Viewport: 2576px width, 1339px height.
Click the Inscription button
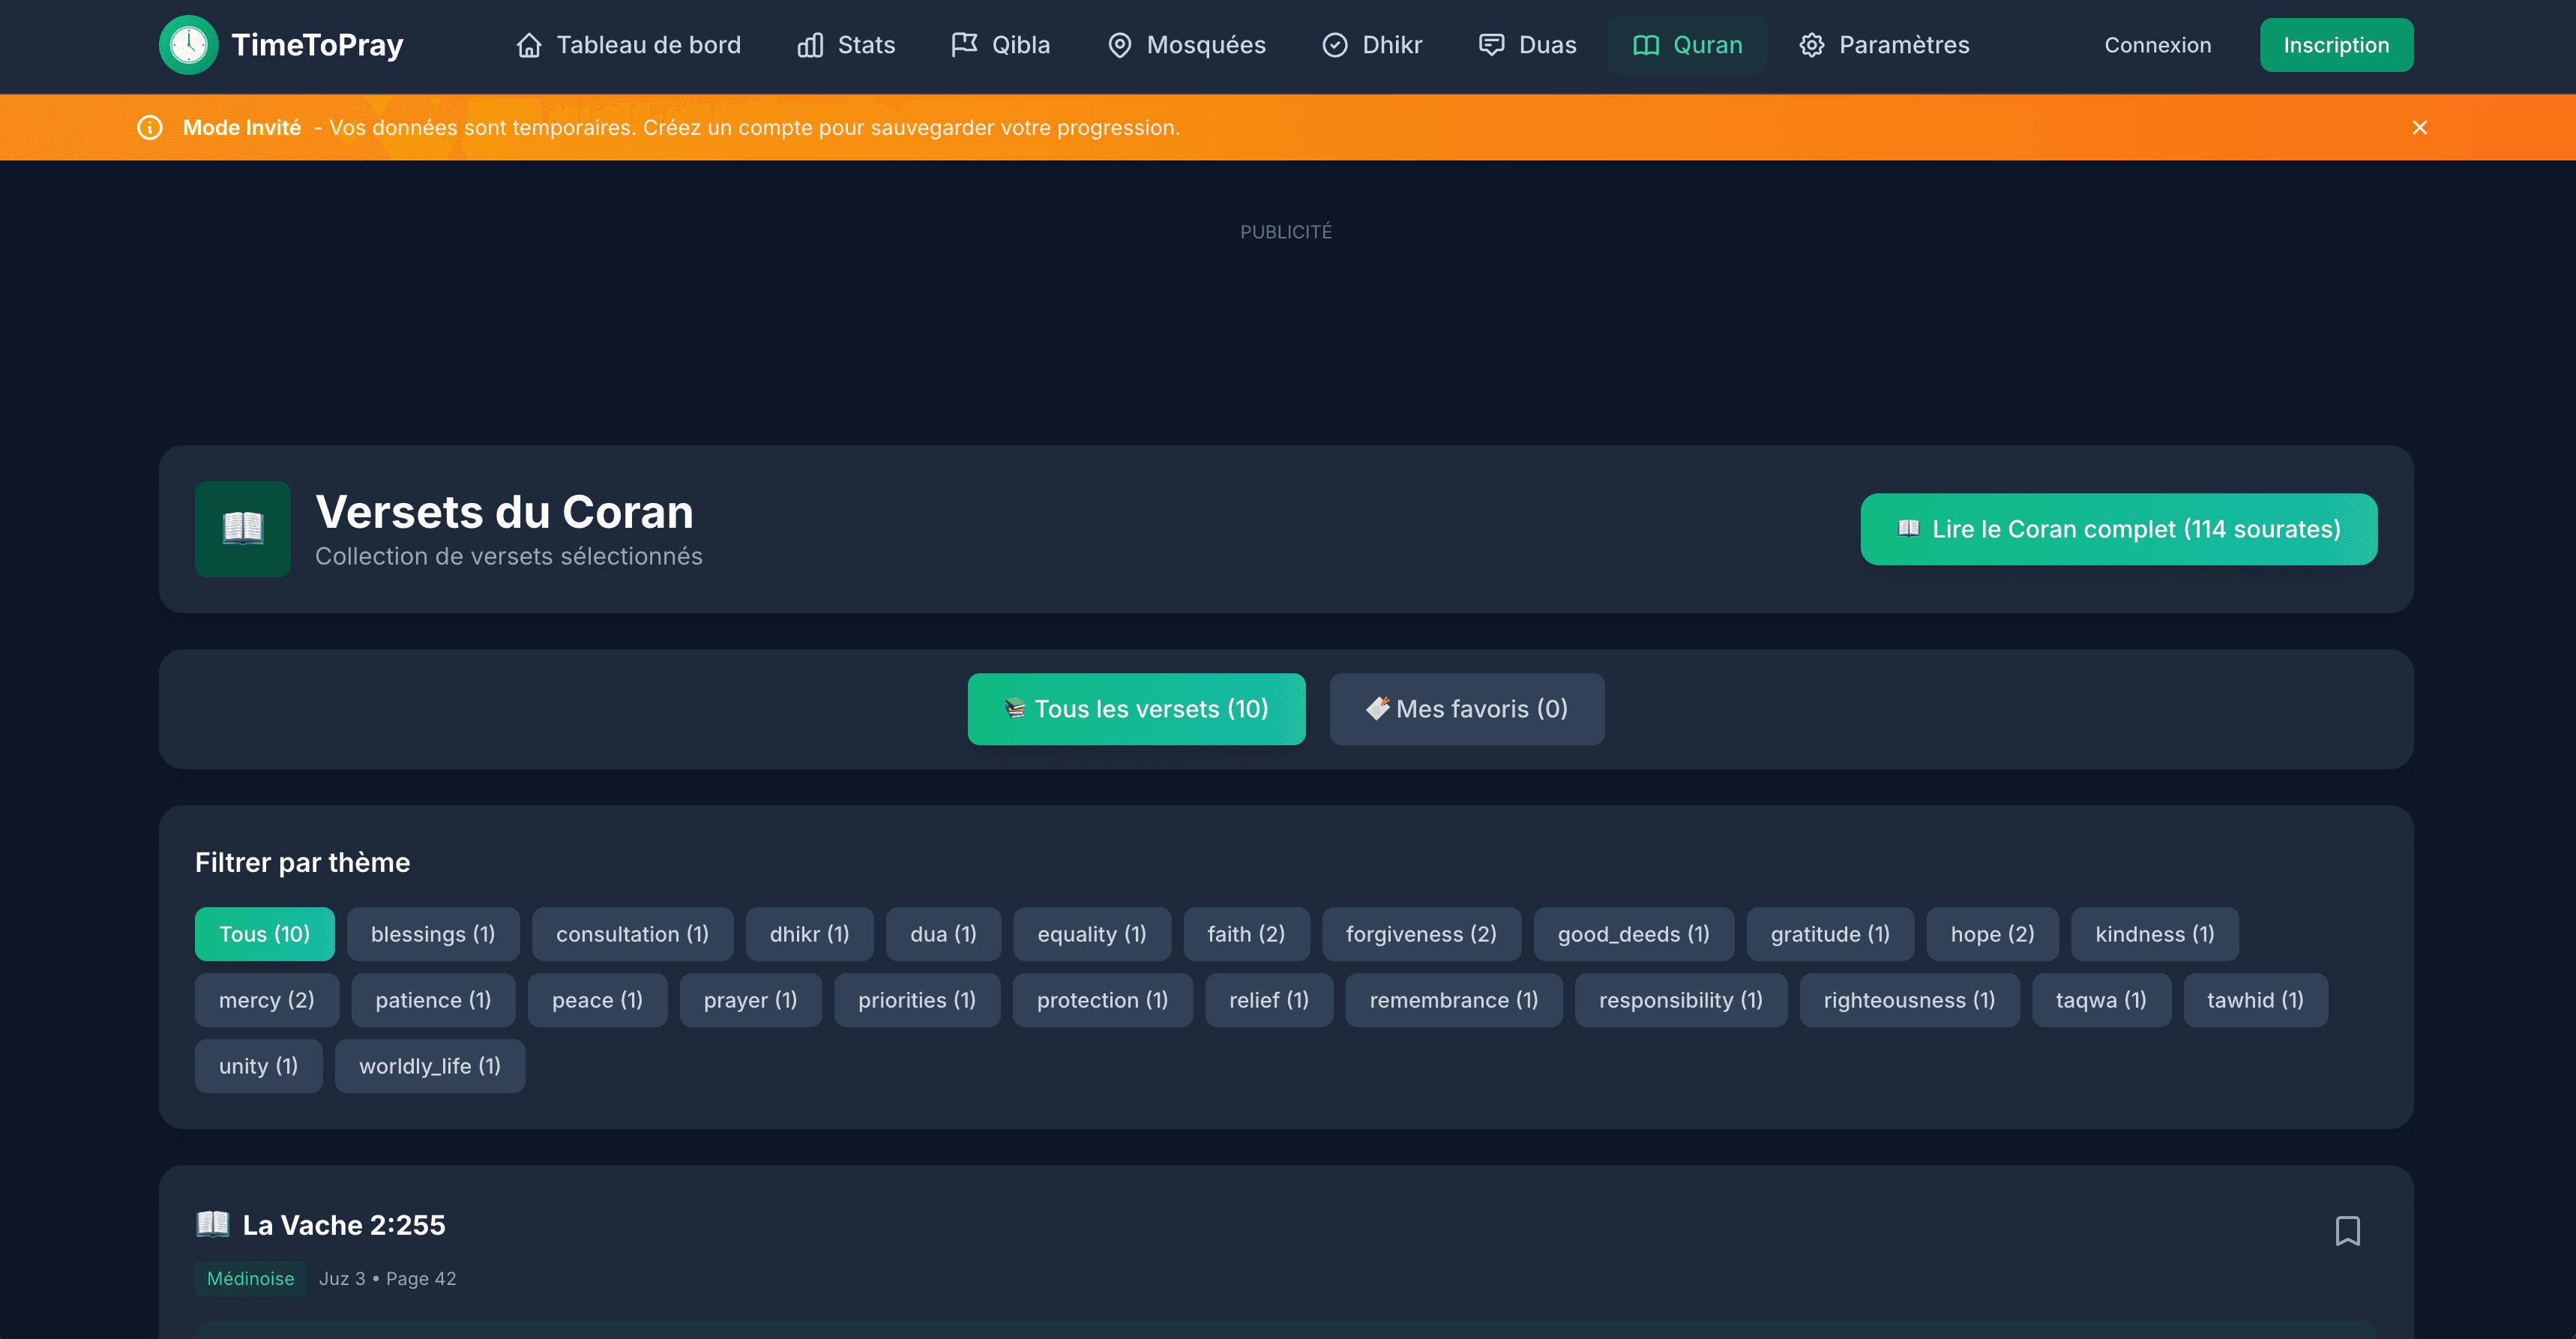(2336, 45)
